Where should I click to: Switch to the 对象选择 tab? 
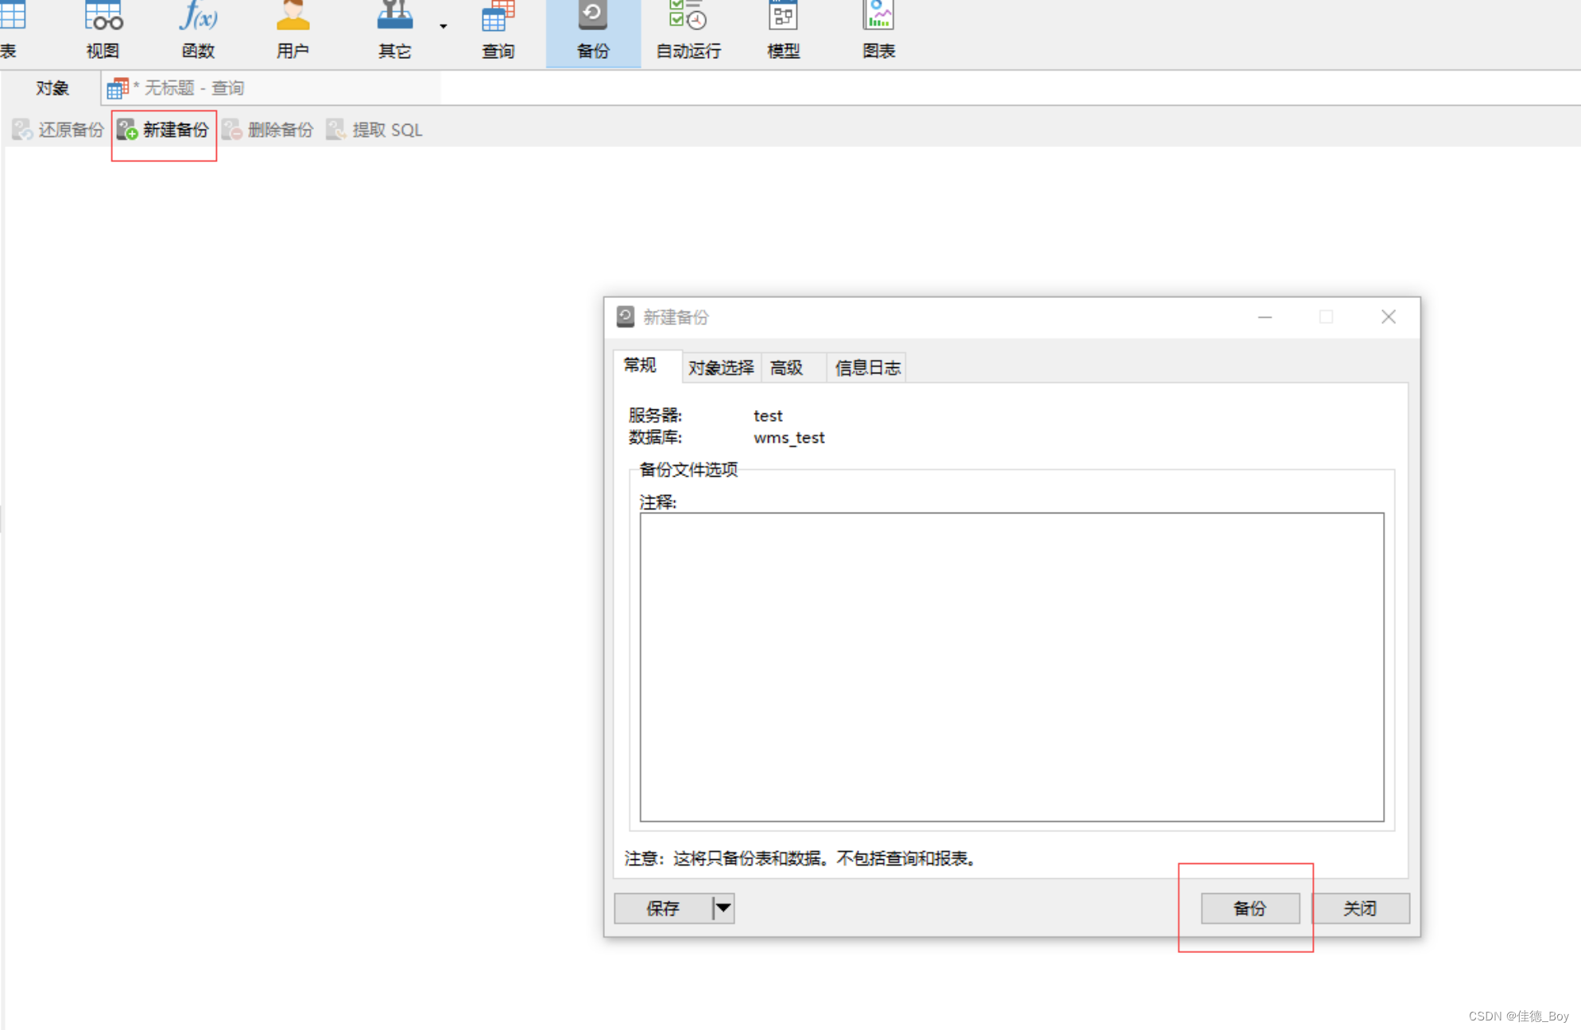[x=717, y=367]
